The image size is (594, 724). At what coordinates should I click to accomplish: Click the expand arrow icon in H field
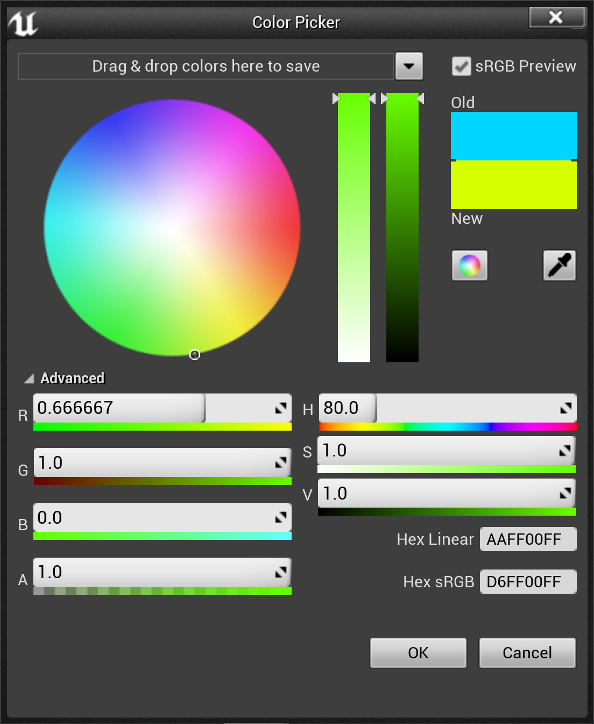point(565,408)
